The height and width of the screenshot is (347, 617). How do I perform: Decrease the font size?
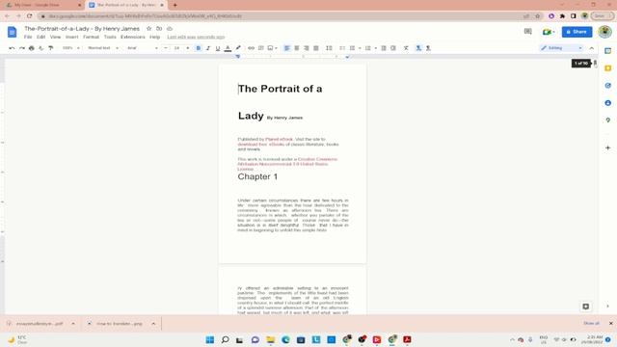(166, 48)
